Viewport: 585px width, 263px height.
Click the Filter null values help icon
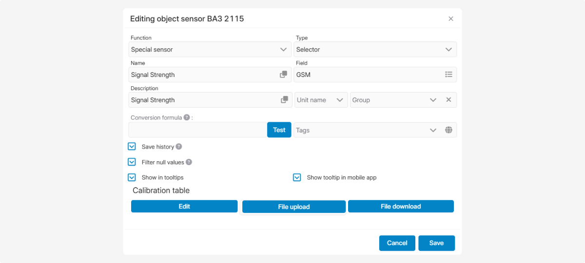(189, 162)
